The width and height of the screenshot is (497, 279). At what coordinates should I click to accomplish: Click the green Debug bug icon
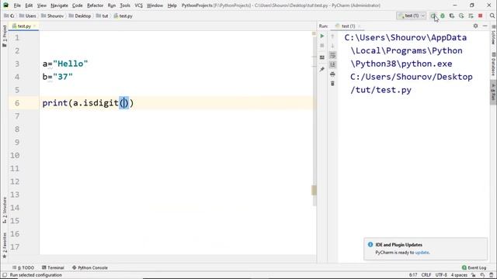[x=443, y=15]
